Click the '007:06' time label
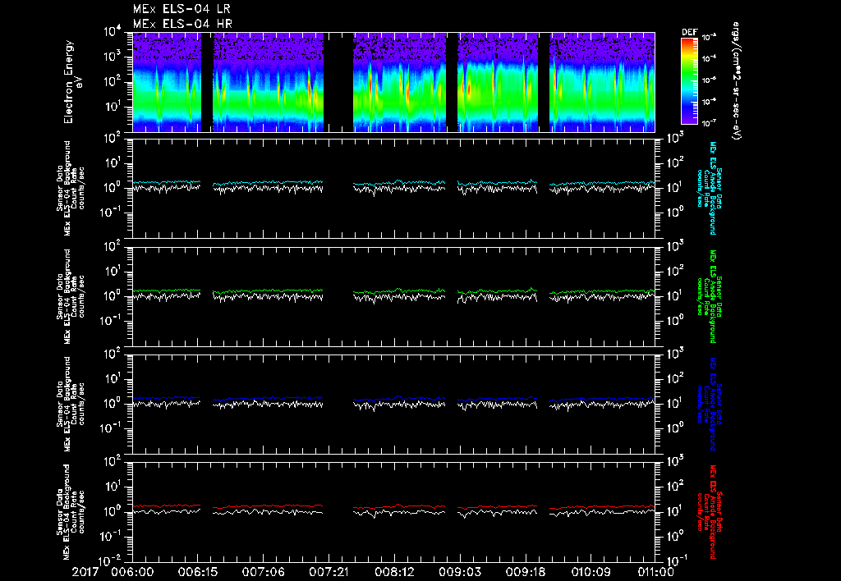The height and width of the screenshot is (581, 841). click(x=264, y=572)
